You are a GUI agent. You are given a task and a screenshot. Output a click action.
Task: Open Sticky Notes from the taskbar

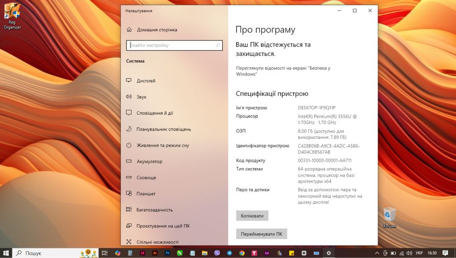tap(291, 253)
